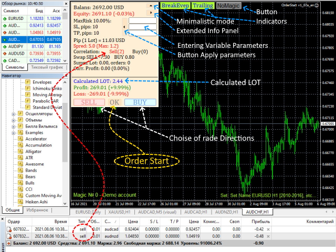Image resolution: width=336 pixels, height=252 pixels.
Task: Select the highlighted AUD row priced 0.67055
Action: (x=31, y=39)
